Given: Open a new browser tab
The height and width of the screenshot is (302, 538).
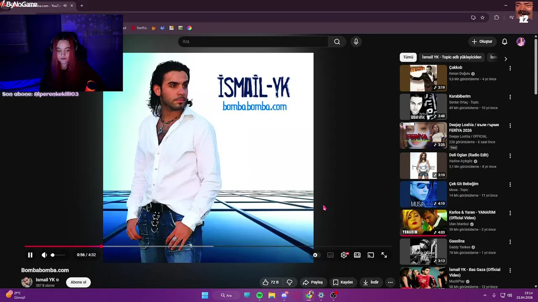Looking at the screenshot, I should click(x=82, y=6).
